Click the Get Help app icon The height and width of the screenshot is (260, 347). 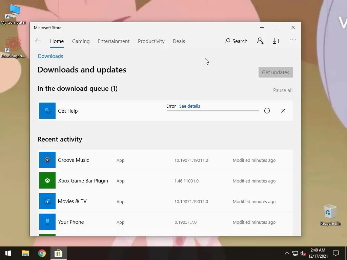[47, 111]
